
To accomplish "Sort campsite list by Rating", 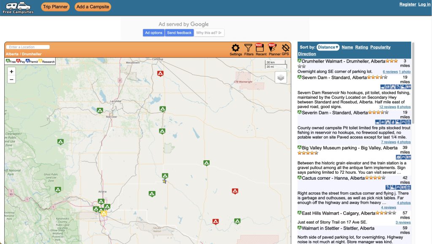I will tap(361, 47).
